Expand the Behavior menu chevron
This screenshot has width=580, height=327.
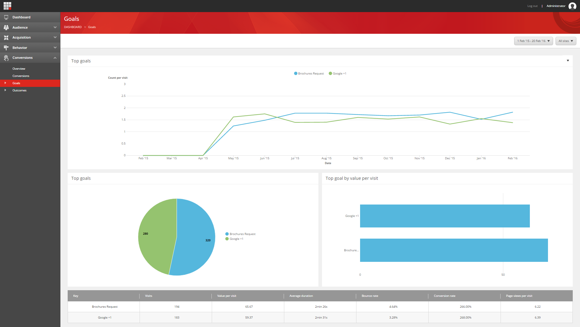(55, 48)
